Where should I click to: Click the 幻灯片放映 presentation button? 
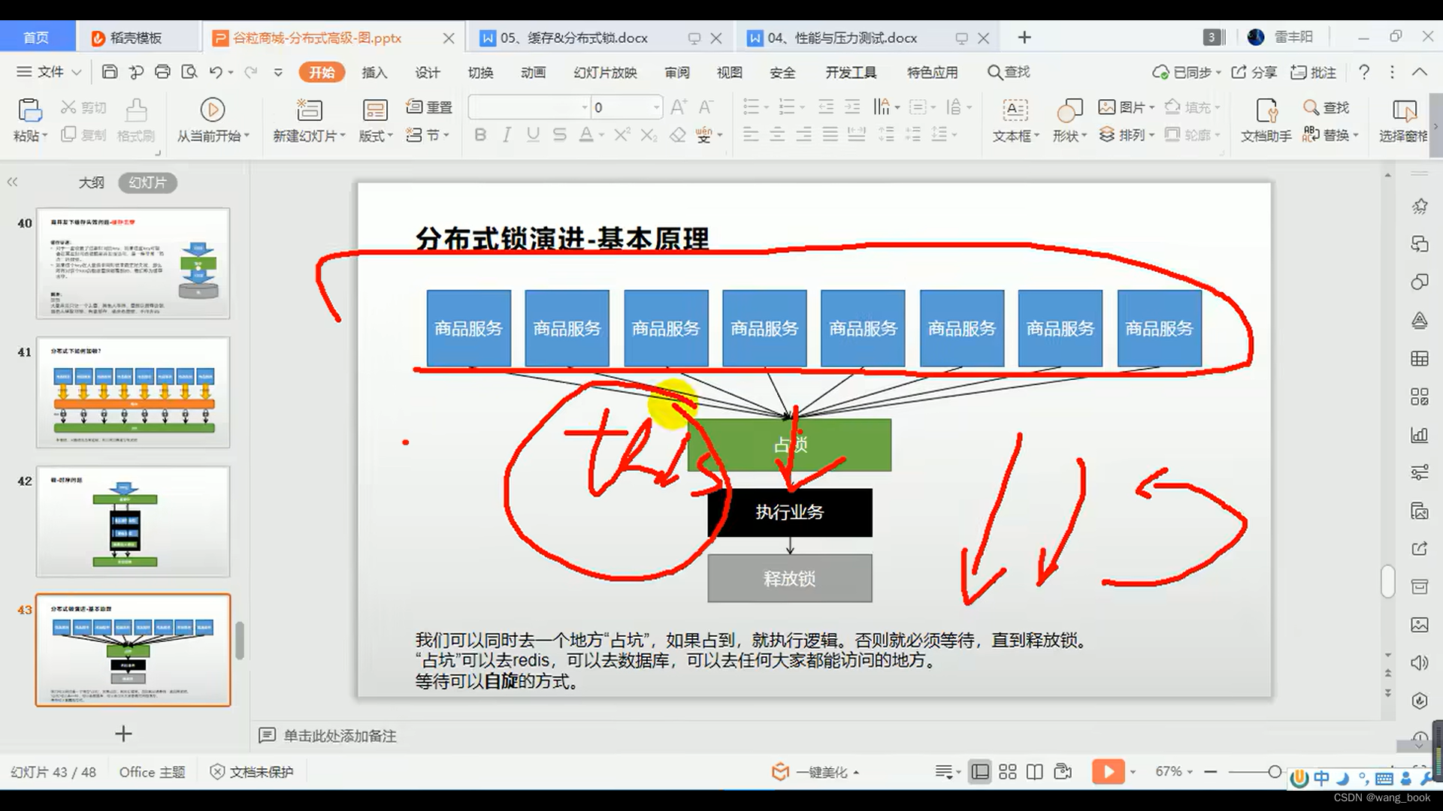(604, 72)
